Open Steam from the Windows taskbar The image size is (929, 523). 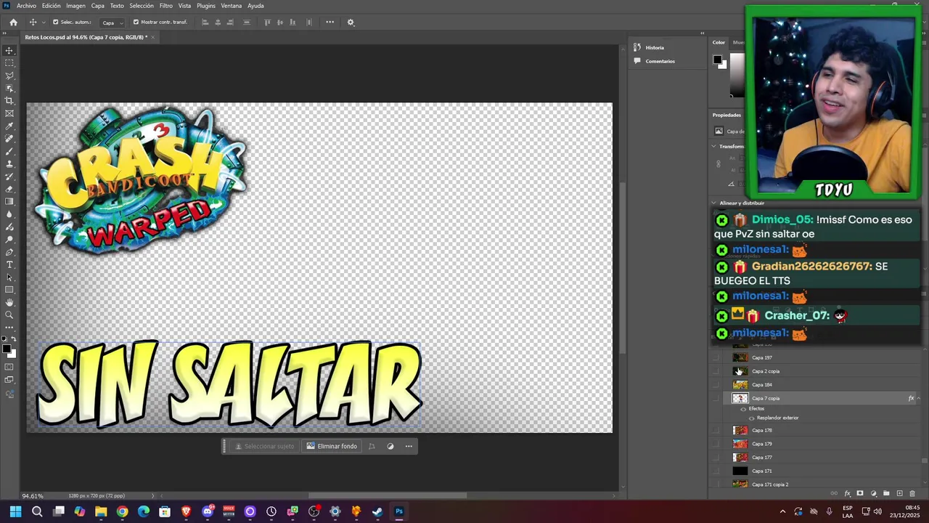(377, 511)
